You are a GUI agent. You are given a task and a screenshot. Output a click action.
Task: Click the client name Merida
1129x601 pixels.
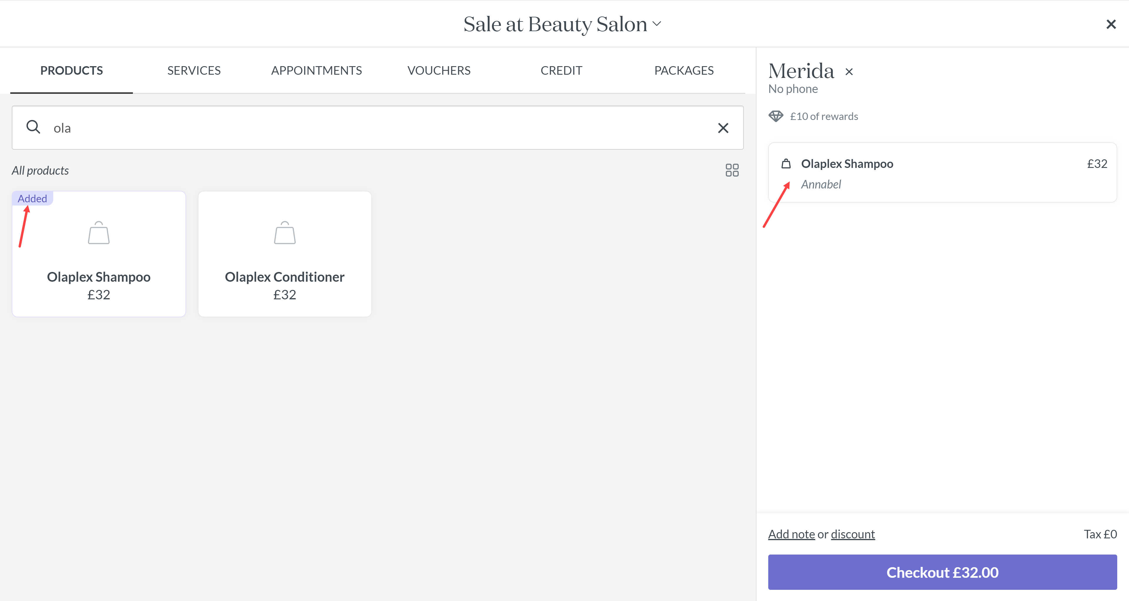point(801,71)
